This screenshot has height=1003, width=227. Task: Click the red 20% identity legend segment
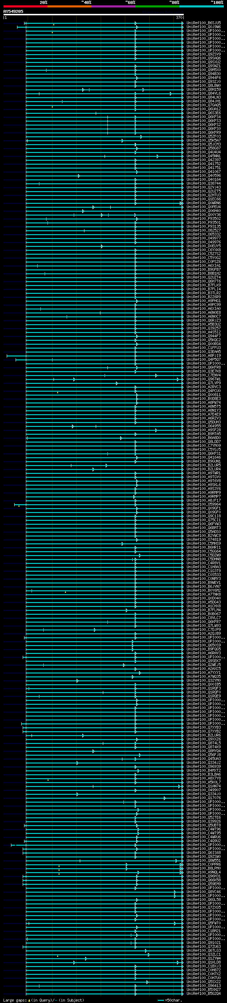tap(26, 6)
